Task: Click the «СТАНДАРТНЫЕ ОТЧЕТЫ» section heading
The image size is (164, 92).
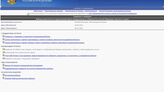Action: point(11,33)
